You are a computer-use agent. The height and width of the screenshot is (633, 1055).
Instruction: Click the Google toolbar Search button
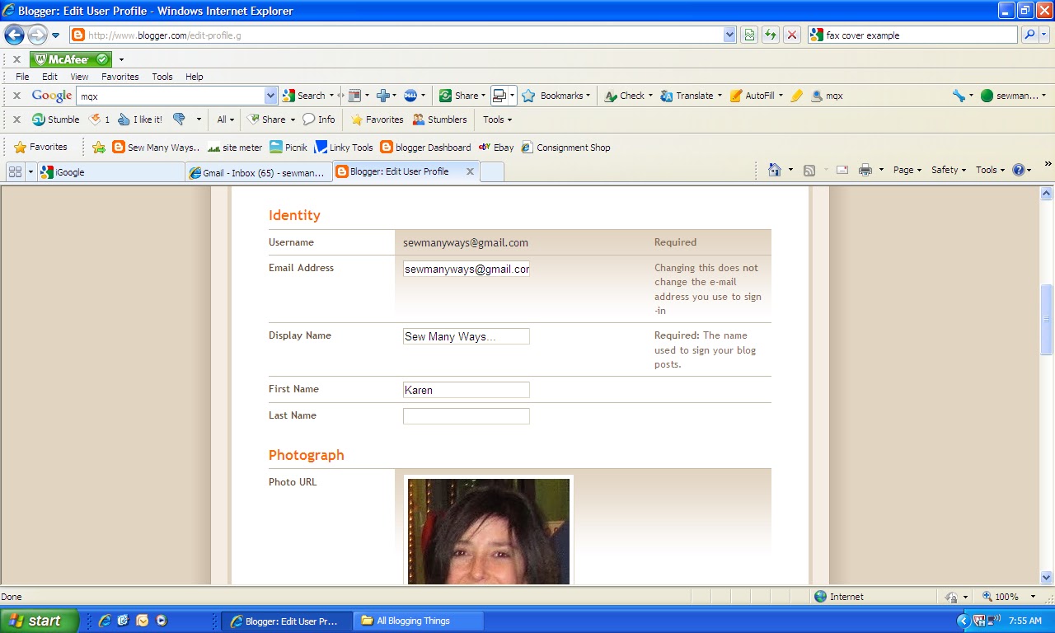pyautogui.click(x=304, y=96)
